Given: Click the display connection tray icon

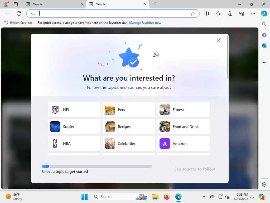Looking at the screenshot, I should (x=221, y=197).
